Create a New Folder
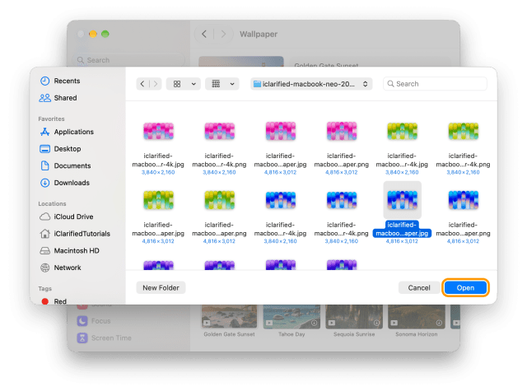527x391 pixels. (161, 288)
